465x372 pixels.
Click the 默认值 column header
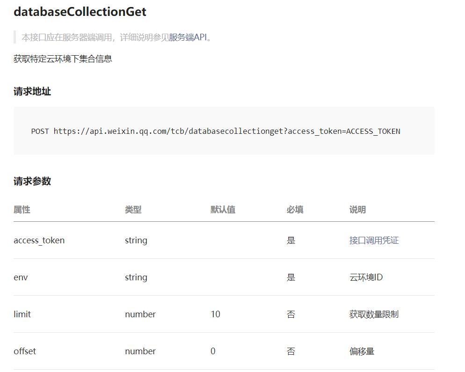pyautogui.click(x=223, y=210)
